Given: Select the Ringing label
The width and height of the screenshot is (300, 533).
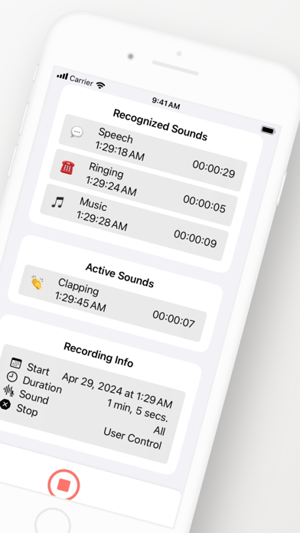Looking at the screenshot, I should click(106, 170).
